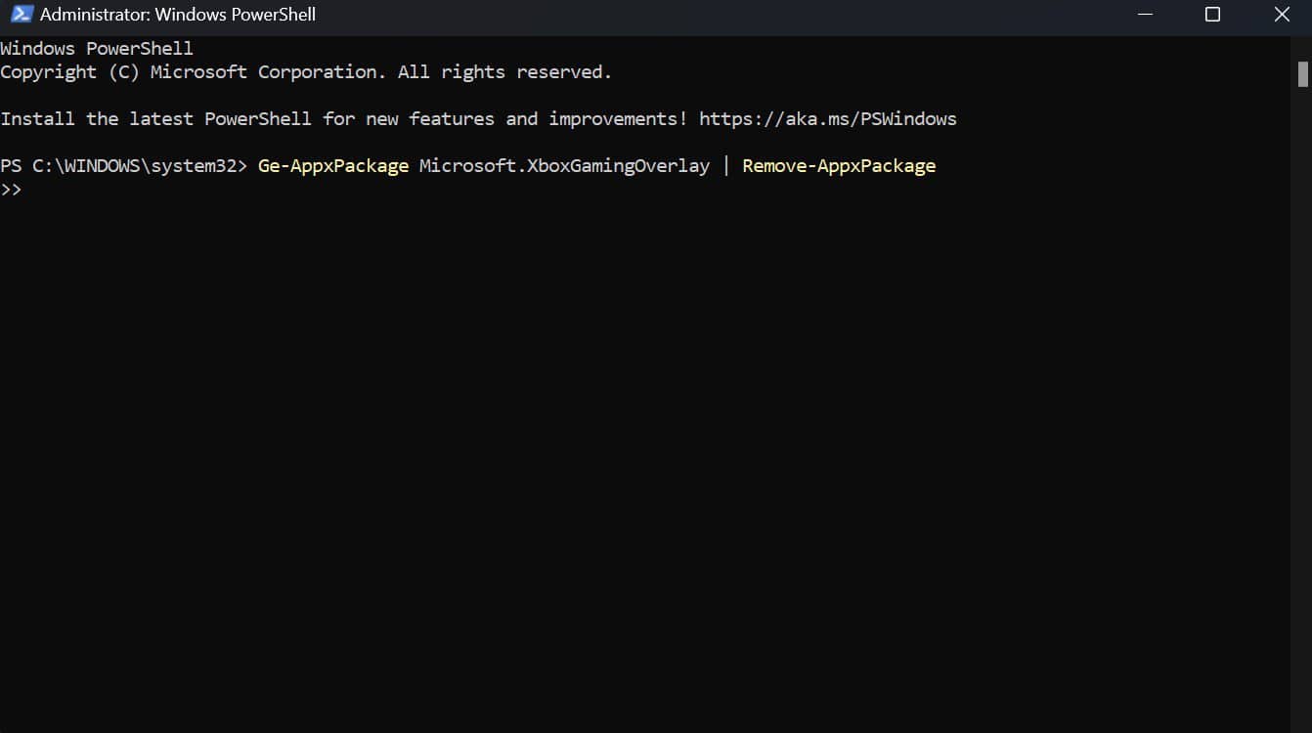Click the title bar empty space

tap(684, 14)
